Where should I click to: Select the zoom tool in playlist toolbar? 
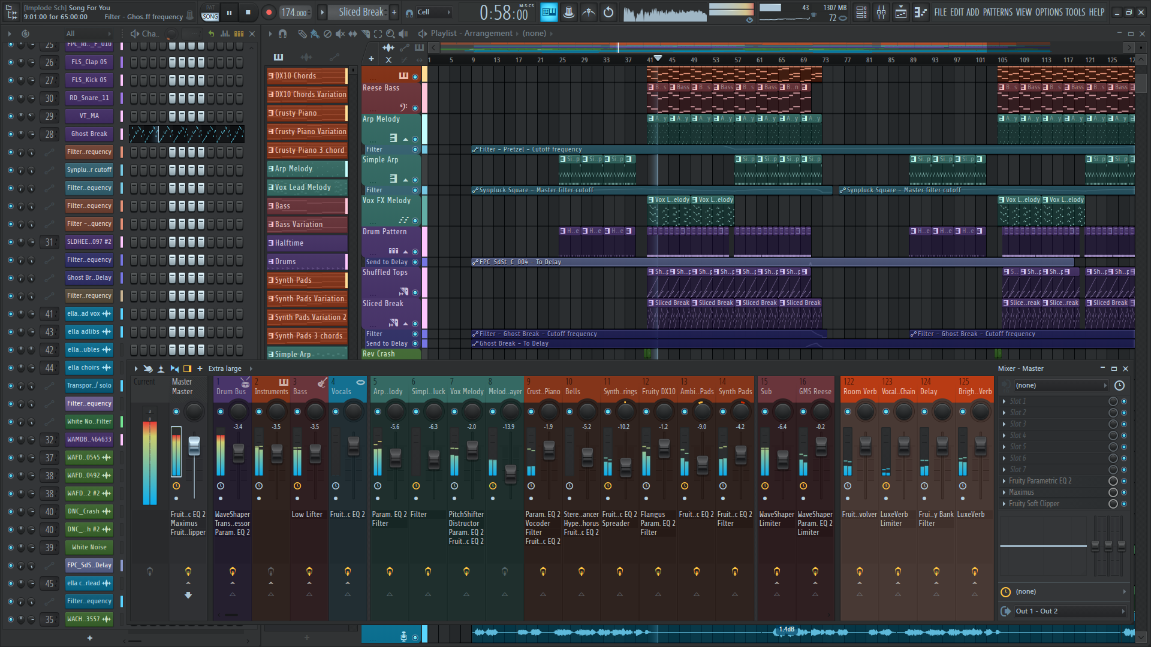[x=390, y=34]
